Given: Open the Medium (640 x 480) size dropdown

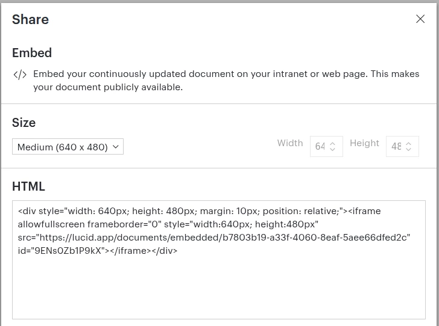Looking at the screenshot, I should [x=68, y=146].
